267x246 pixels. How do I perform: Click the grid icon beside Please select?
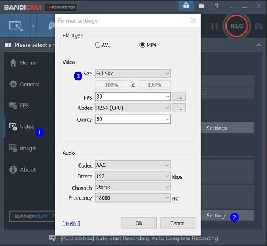(8, 45)
